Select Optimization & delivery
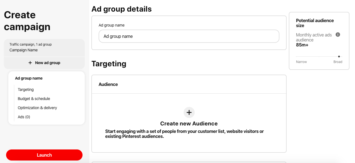Screen dimensions: 355x163 click(37, 108)
